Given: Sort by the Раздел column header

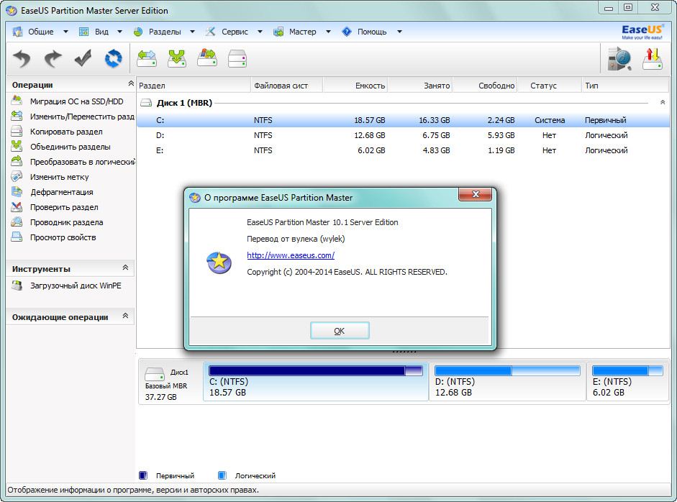Looking at the screenshot, I should pos(194,86).
